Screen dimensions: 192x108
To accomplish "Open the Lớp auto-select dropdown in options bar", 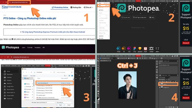I will (114, 58).
